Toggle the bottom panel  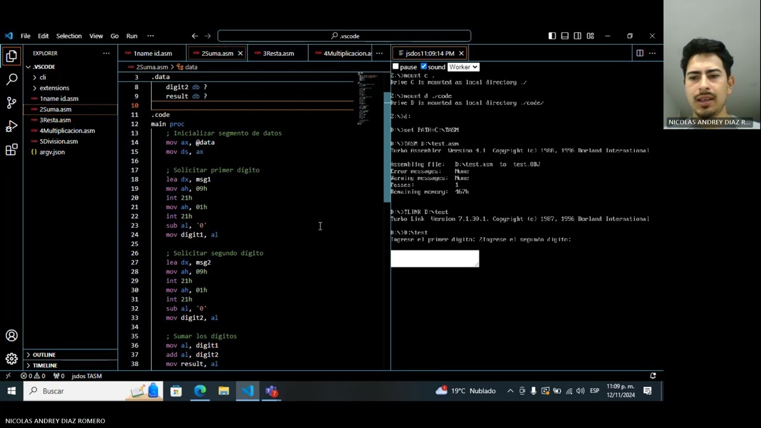point(565,36)
